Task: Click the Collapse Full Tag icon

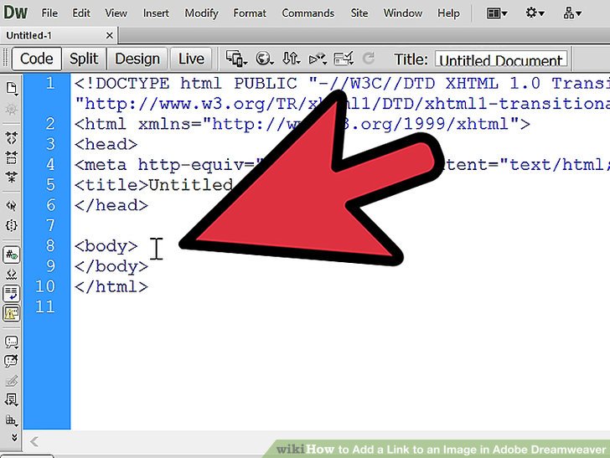Action: pyautogui.click(x=12, y=138)
